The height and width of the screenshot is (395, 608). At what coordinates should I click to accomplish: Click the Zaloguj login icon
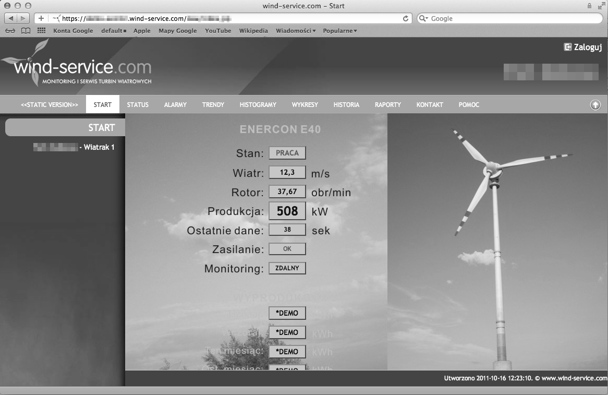coord(568,47)
